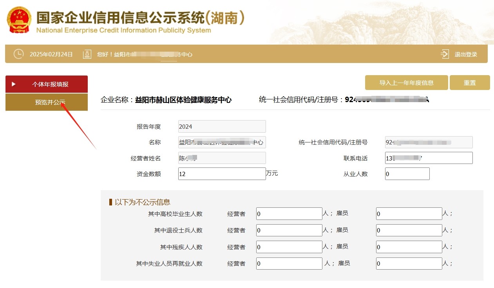Click the user profile icon
Viewport: 494px width, 288px height.
[x=87, y=54]
